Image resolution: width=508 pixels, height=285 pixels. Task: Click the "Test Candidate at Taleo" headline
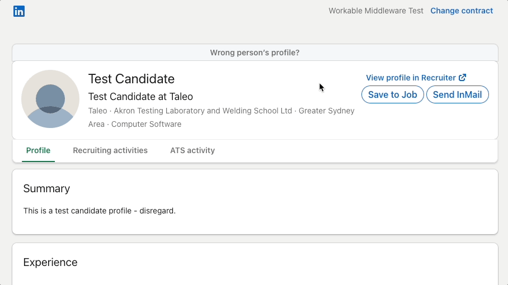pyautogui.click(x=140, y=97)
